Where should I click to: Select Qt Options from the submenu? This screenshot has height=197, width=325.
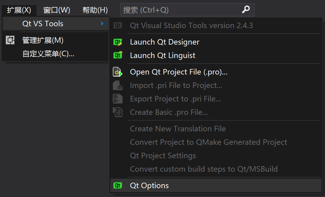pyautogui.click(x=149, y=185)
